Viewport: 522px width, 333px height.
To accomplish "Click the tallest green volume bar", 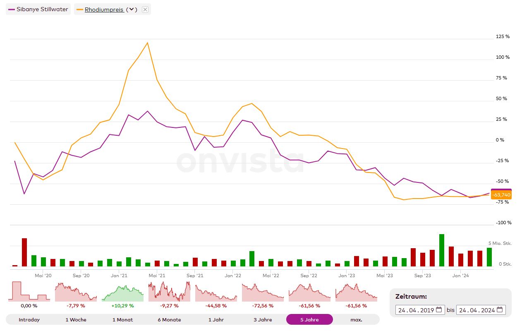I will pos(442,250).
